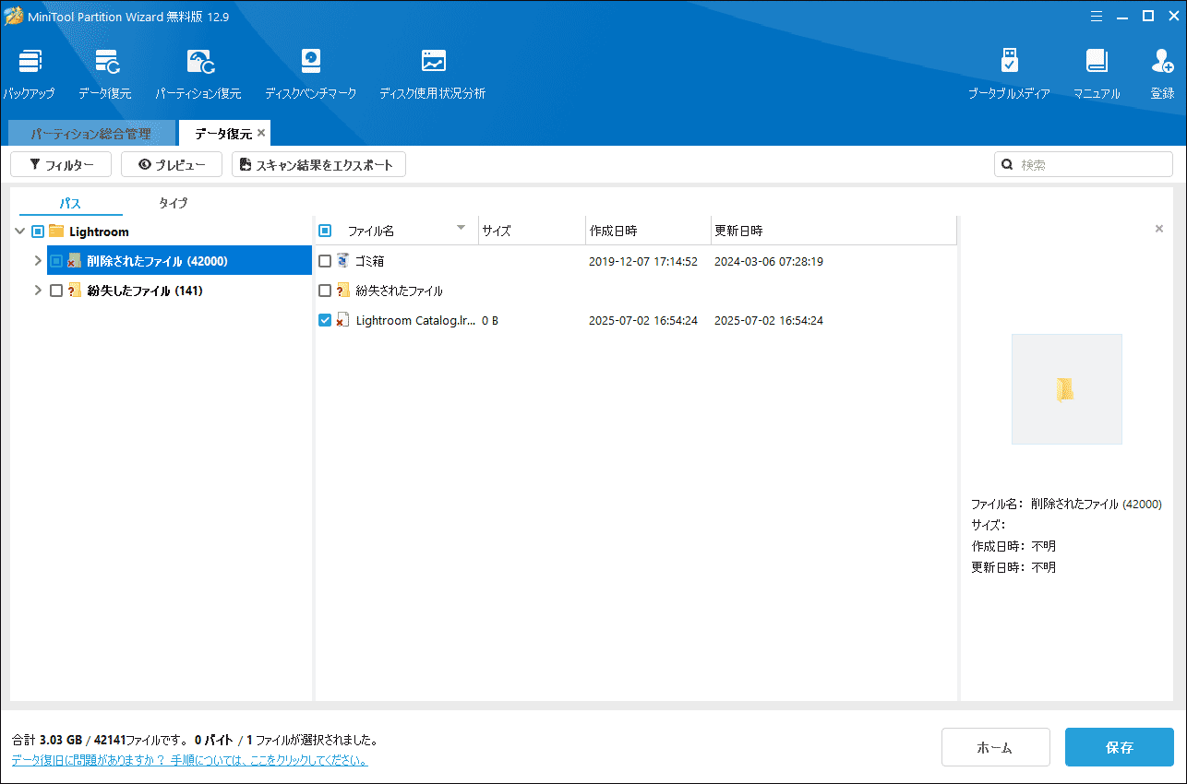Create ブータブルメディア bootable media
This screenshot has height=784, width=1187.
coord(1009,74)
